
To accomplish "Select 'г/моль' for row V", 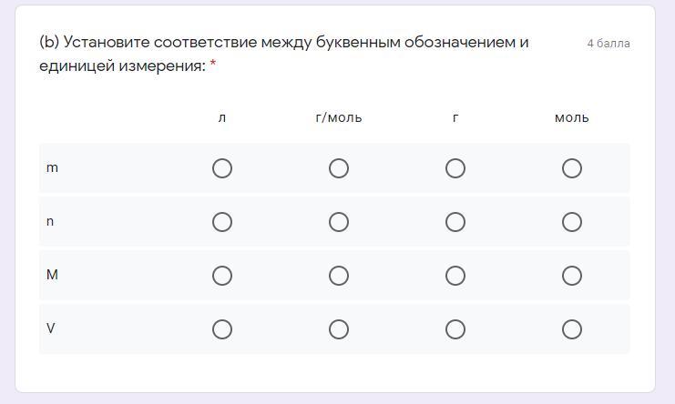I will [339, 329].
